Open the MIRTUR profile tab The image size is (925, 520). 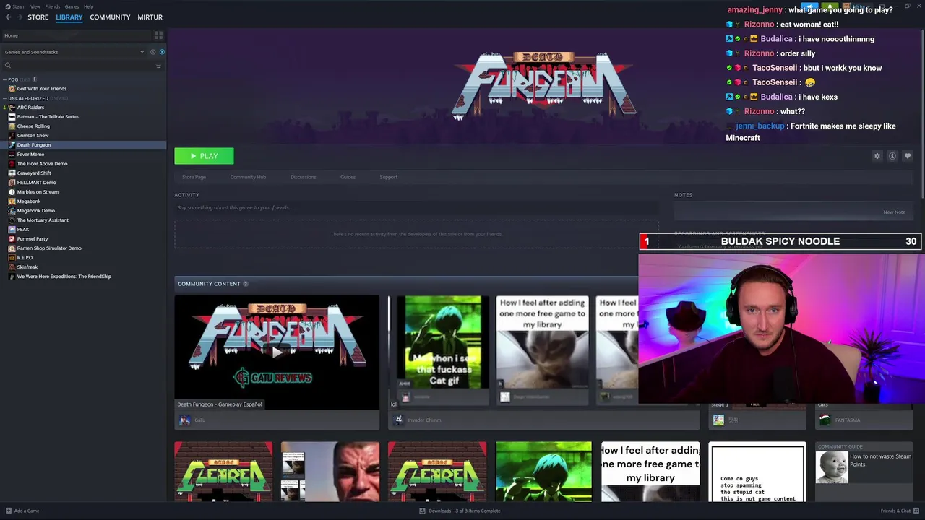(x=150, y=17)
